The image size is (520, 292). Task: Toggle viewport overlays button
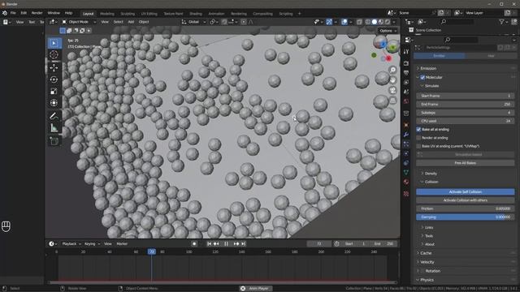[344, 22]
